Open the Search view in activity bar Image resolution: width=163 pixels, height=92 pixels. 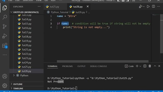click(5, 17)
